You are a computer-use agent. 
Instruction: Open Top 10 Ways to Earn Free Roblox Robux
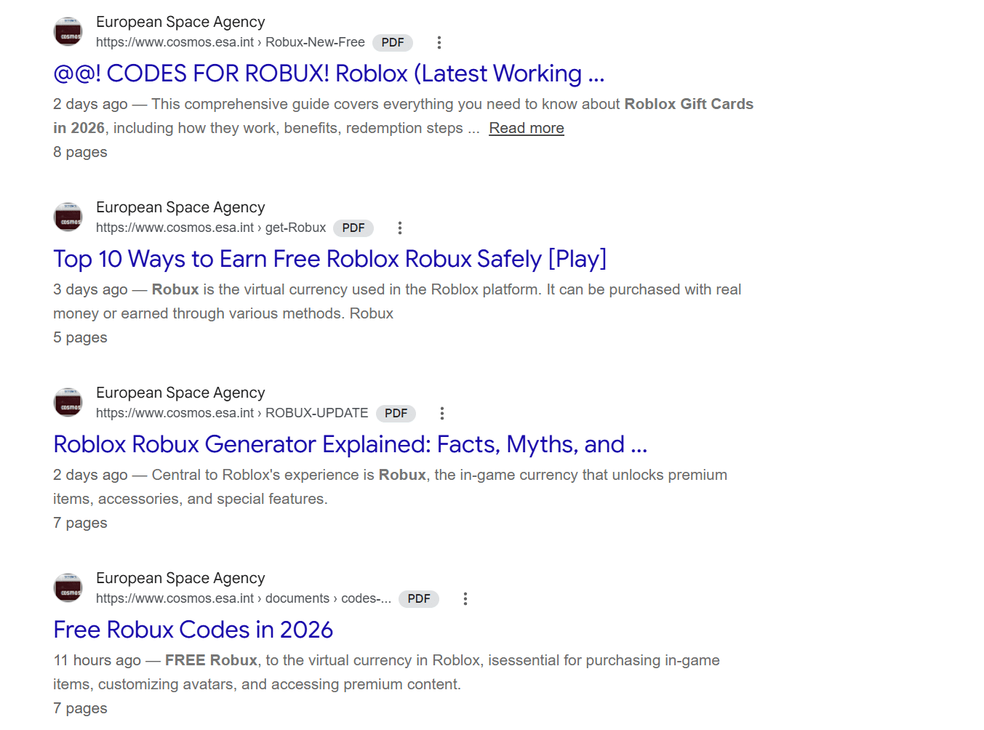point(329,259)
